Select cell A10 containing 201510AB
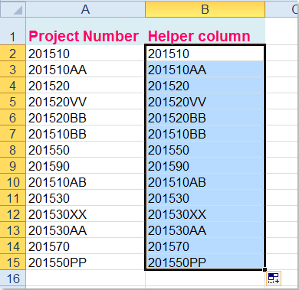Viewport: 299px width, 290px height. tap(85, 181)
